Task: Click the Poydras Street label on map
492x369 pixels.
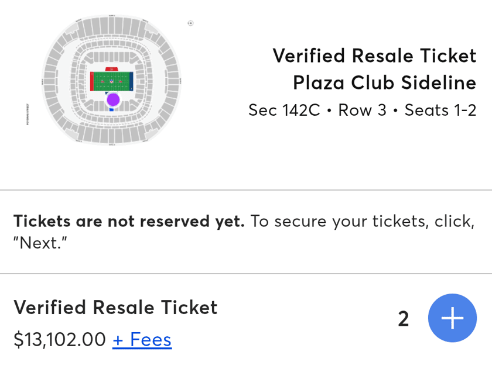Action: [x=28, y=114]
